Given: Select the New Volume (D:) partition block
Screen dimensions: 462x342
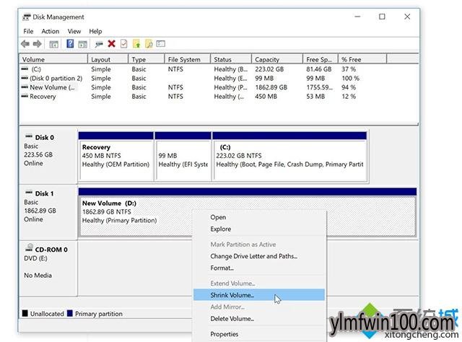Looking at the screenshot, I should click(x=248, y=212).
